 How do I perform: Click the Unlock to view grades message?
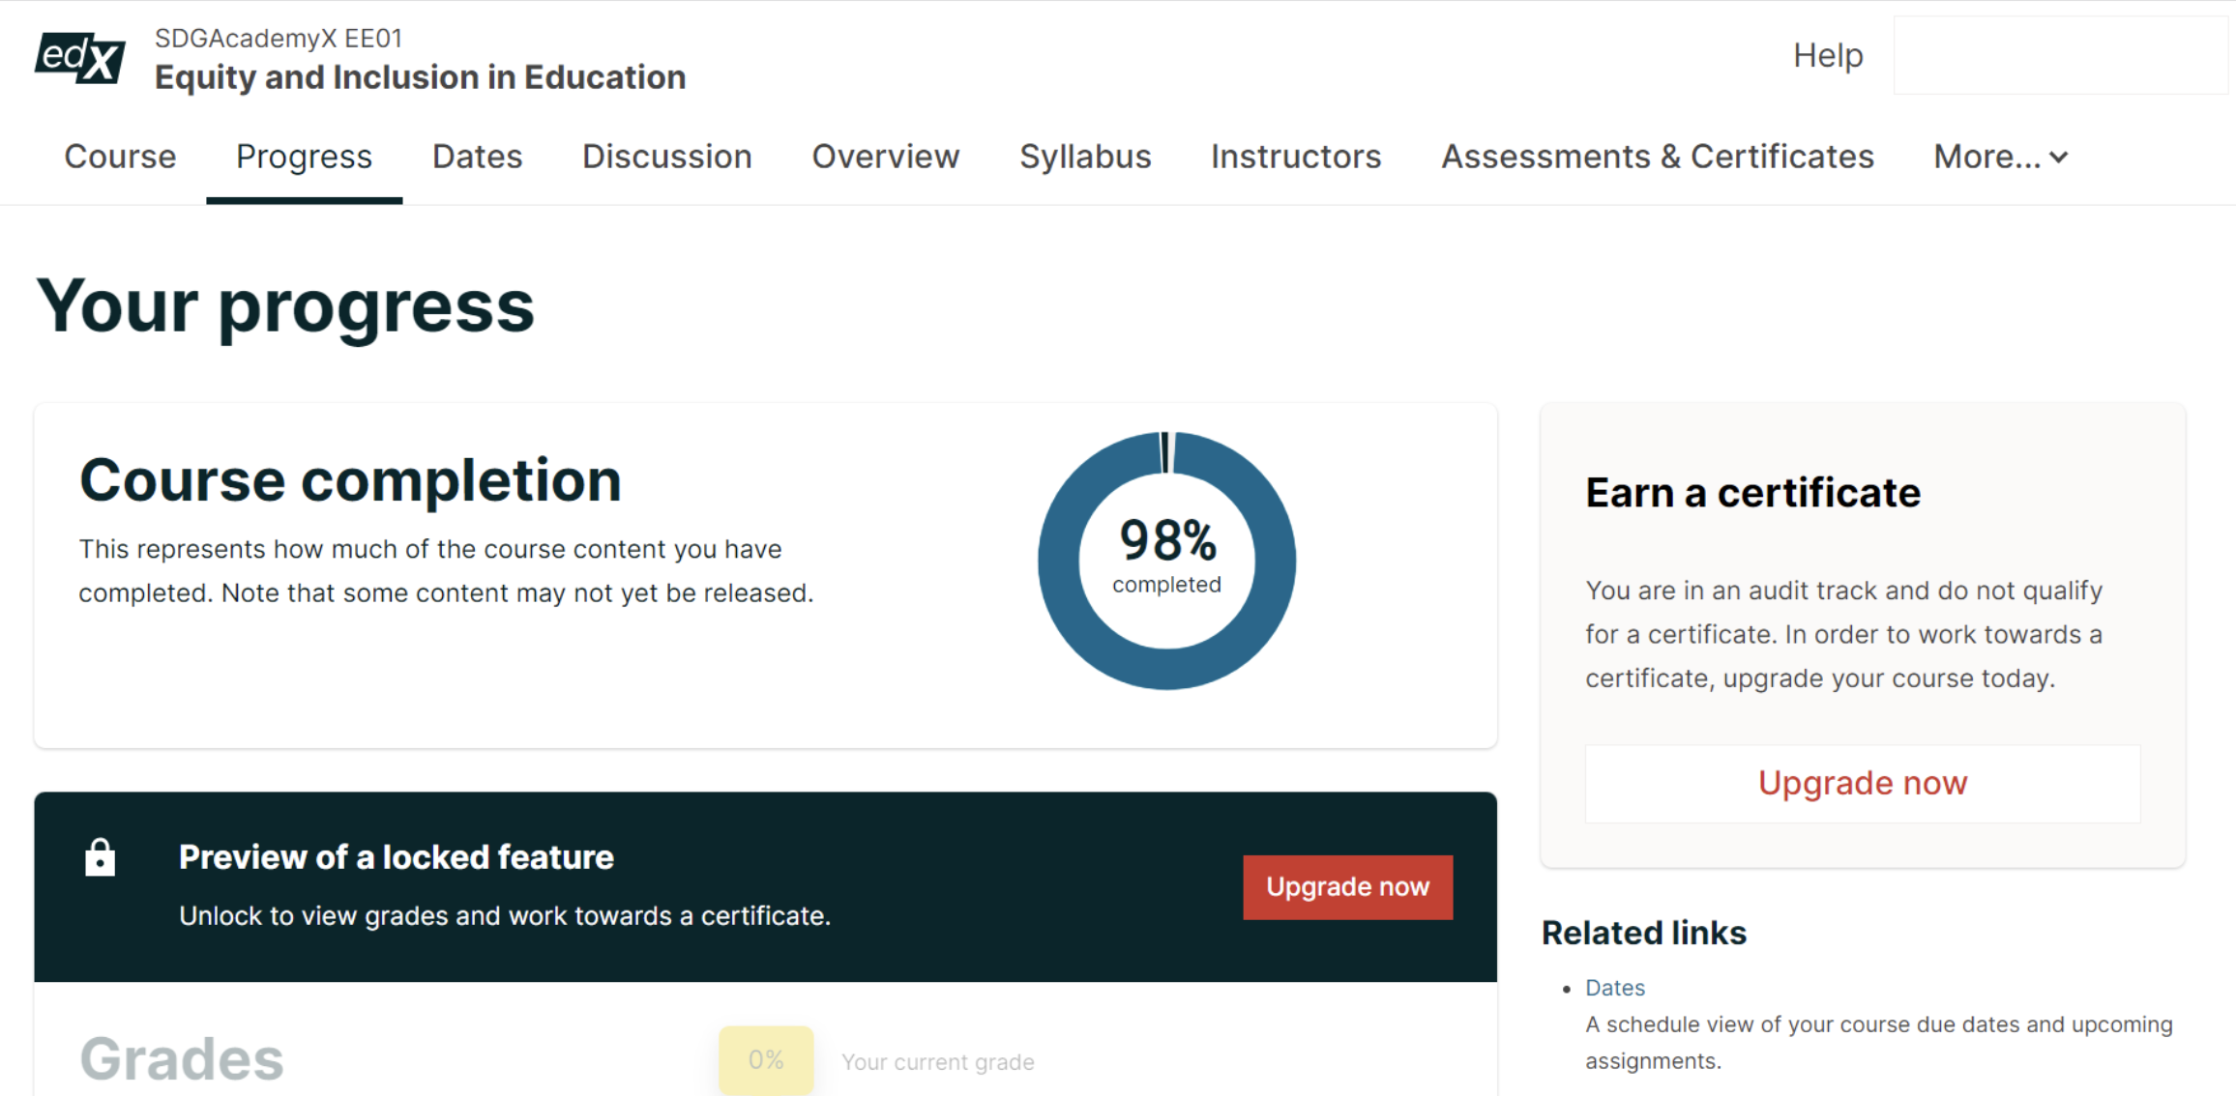coord(505,916)
